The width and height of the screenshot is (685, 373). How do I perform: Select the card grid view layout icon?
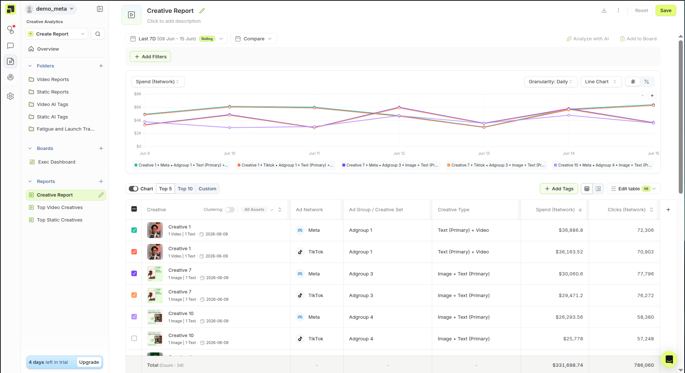[x=598, y=189]
